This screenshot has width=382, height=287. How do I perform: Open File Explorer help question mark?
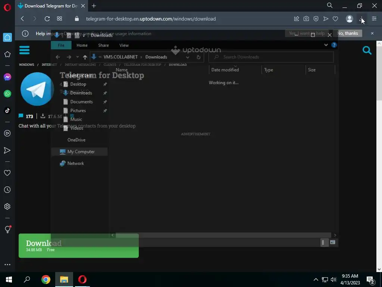pyautogui.click(x=334, y=45)
